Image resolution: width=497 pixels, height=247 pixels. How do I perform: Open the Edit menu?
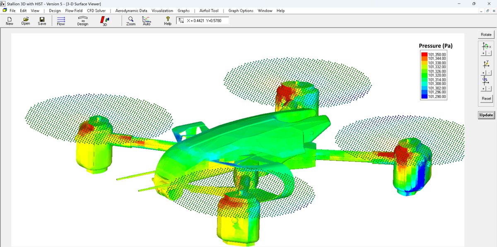tap(24, 11)
